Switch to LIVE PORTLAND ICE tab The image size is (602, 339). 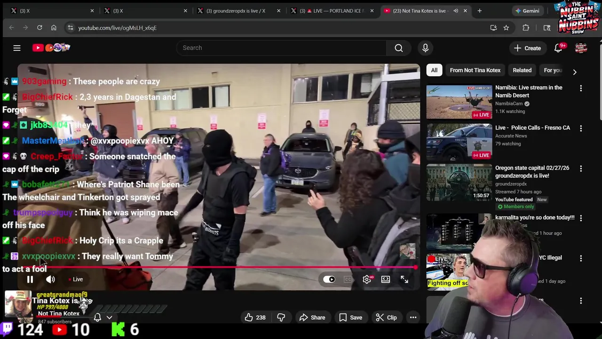click(332, 11)
